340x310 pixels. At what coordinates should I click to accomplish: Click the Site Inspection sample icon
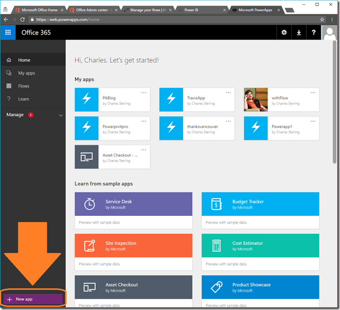90,246
